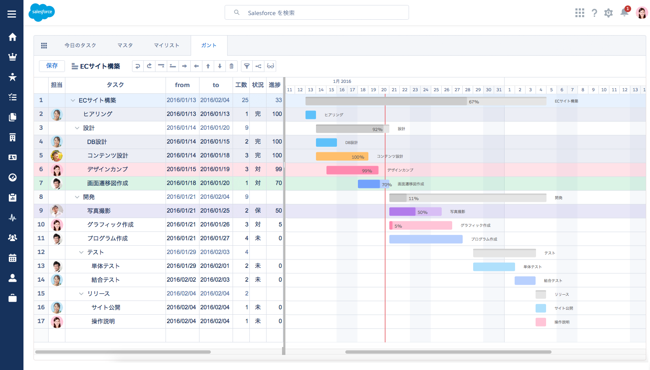
Task: Click the 進捗 column header
Action: pyautogui.click(x=275, y=85)
